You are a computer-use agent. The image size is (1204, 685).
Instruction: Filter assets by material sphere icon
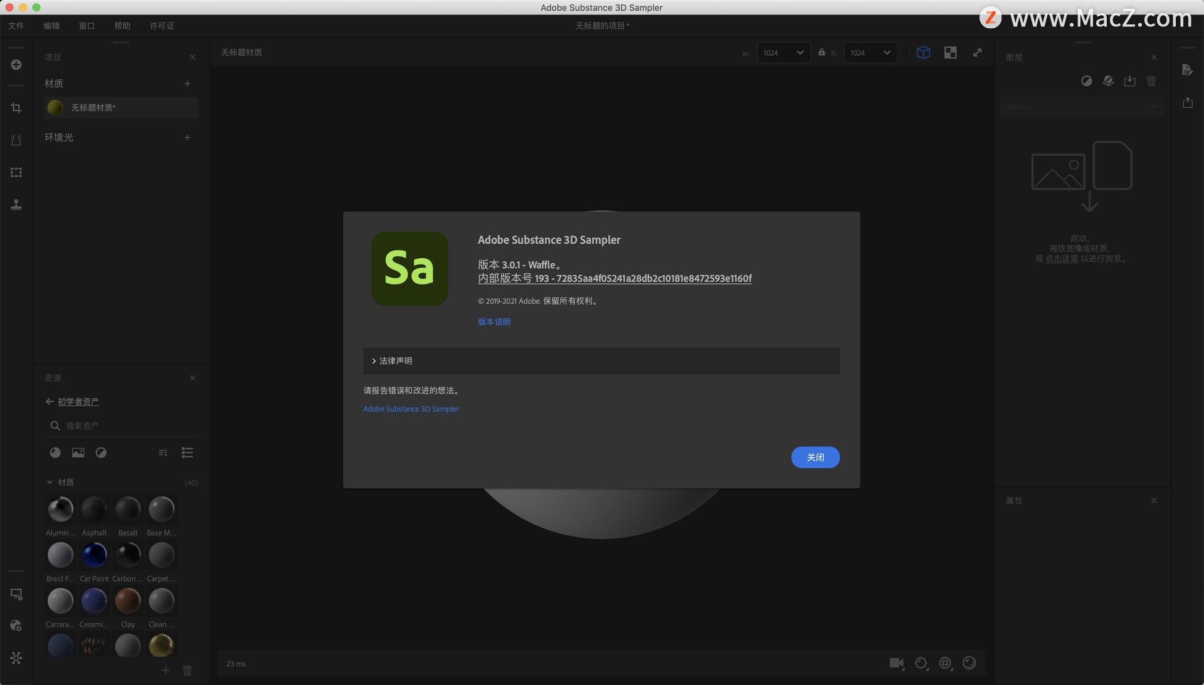coord(55,452)
